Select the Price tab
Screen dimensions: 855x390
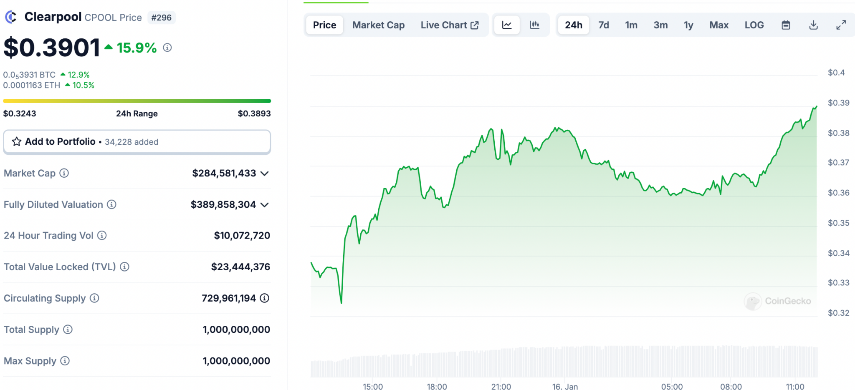pos(324,25)
